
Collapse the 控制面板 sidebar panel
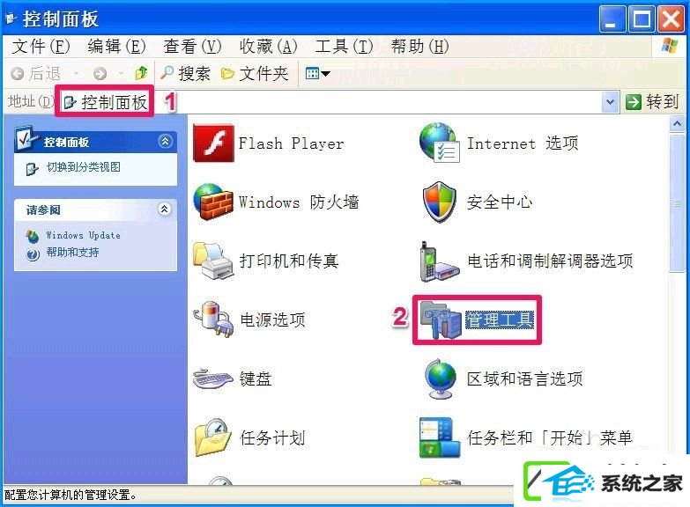pyautogui.click(x=166, y=141)
